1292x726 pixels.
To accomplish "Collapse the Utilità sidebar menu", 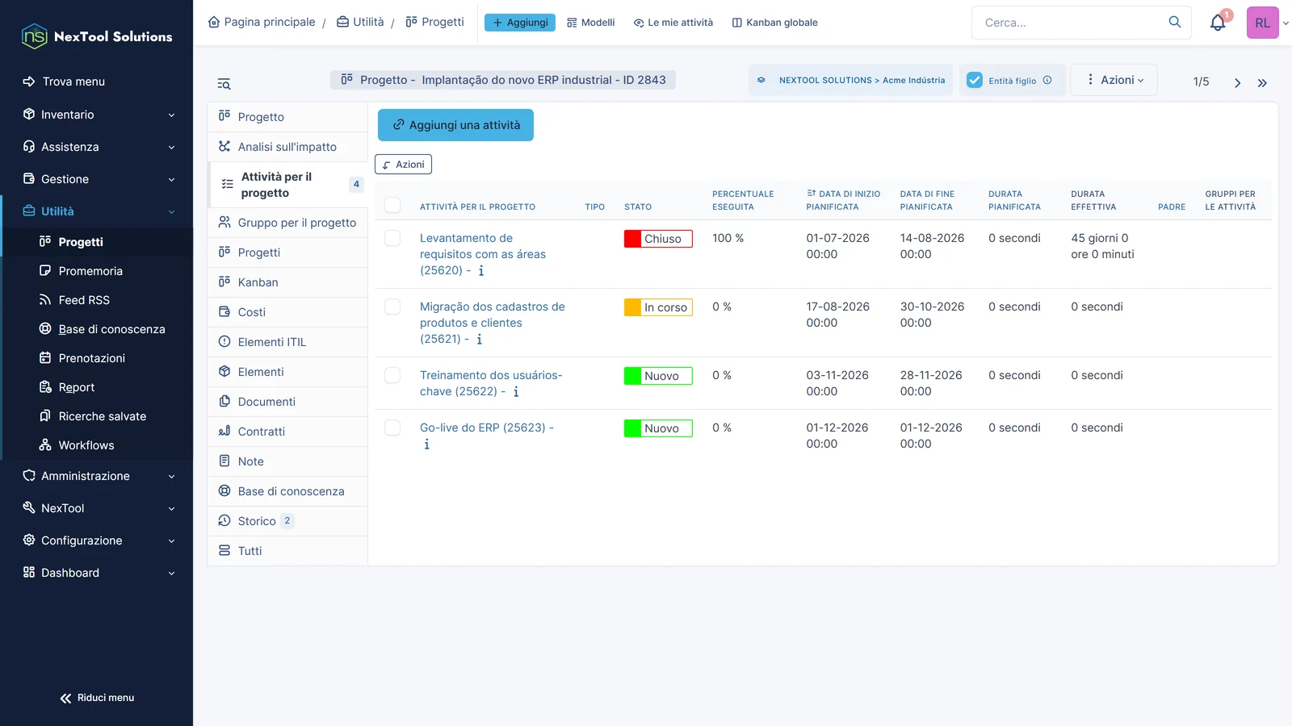I will tap(97, 211).
